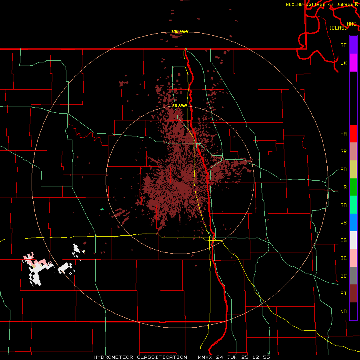The image size is (360, 360).
Task: Select the BD yellow legend swatch
Action: tap(353, 170)
